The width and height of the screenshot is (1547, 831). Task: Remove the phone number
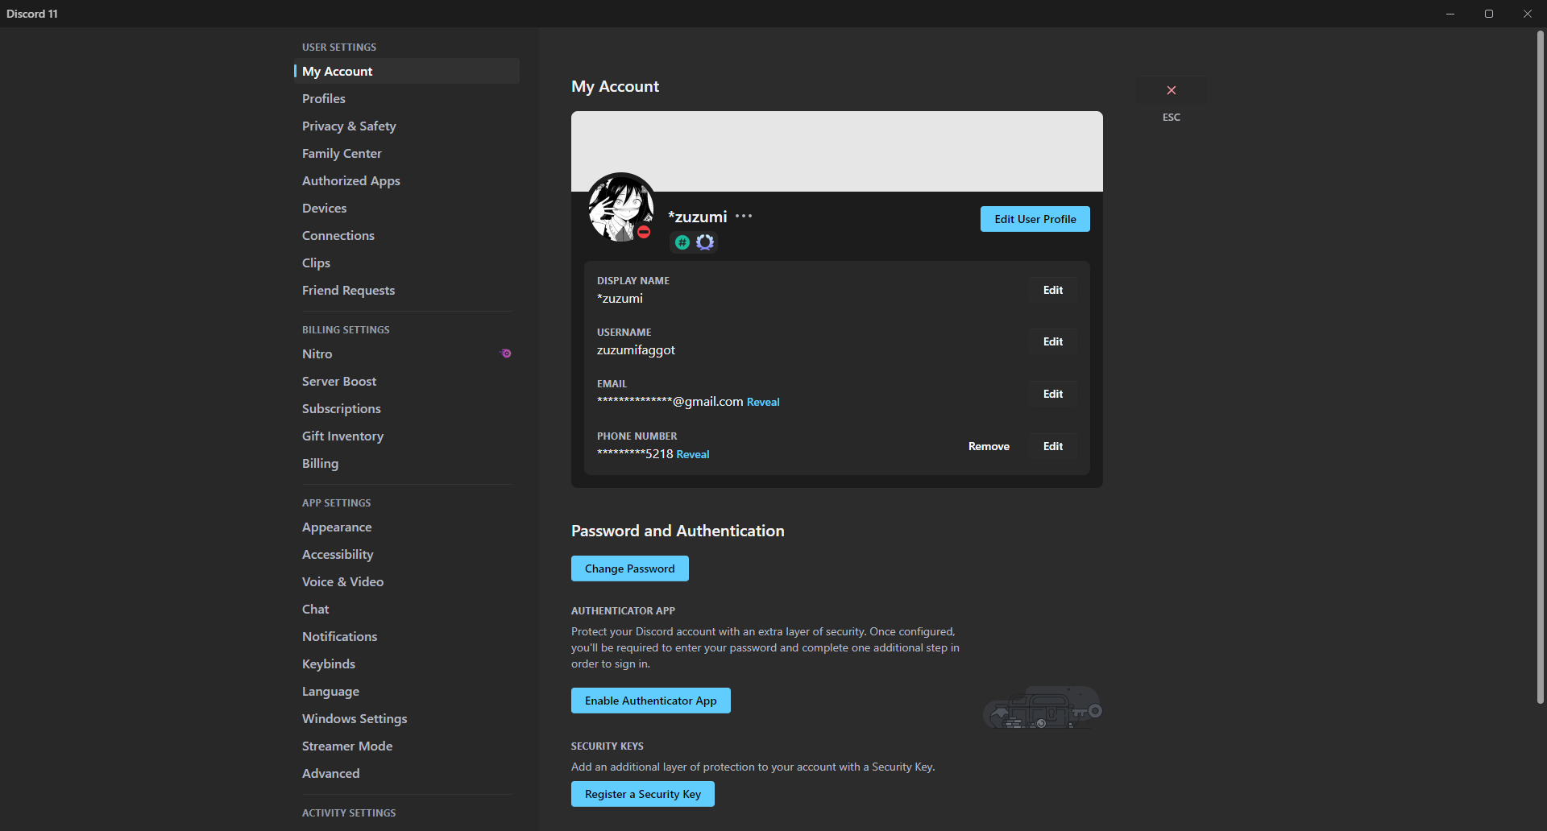[989, 446]
